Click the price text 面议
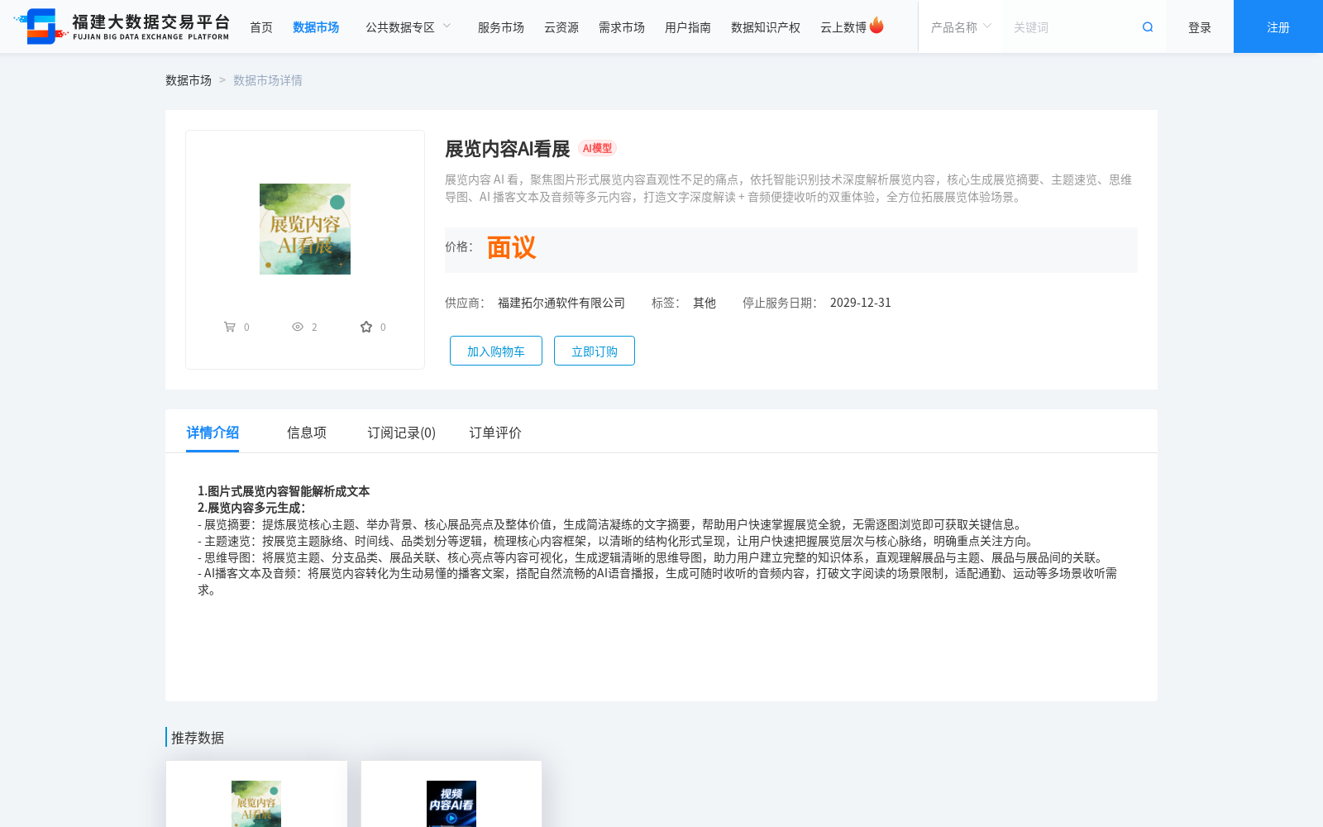Image resolution: width=1323 pixels, height=827 pixels. click(511, 247)
